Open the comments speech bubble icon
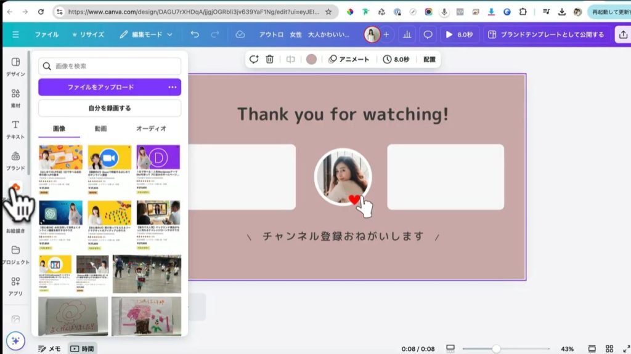The width and height of the screenshot is (631, 354). tap(428, 34)
